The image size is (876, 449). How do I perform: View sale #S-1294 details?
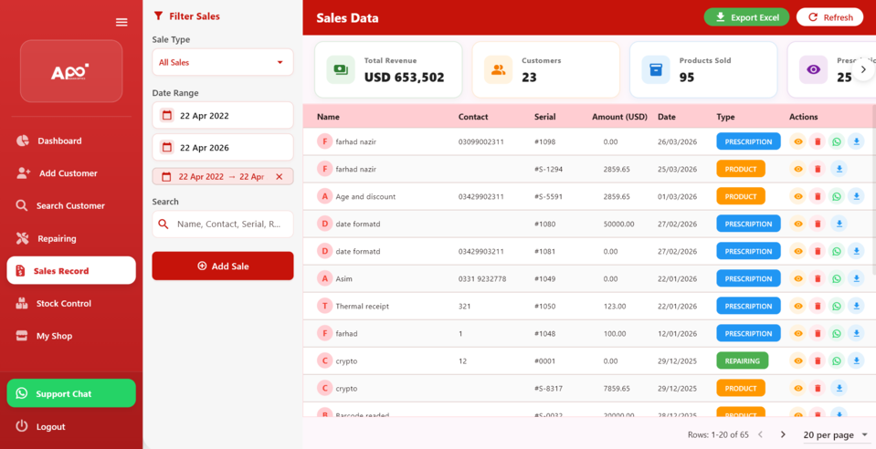pos(798,169)
